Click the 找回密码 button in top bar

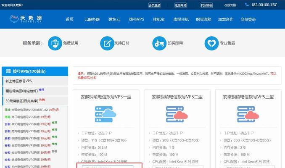(207, 5)
